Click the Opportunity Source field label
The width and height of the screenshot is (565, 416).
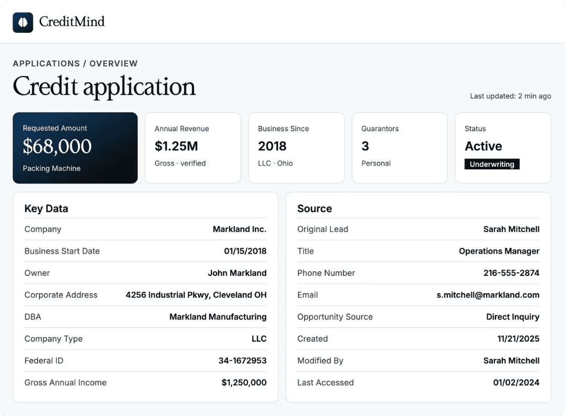(335, 317)
